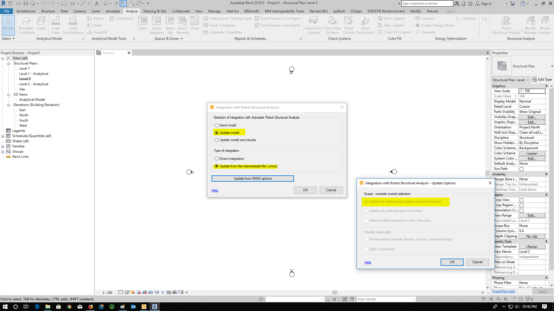This screenshot has height=311, width=554.
Task: Enable the Steel connections checkbox
Action: point(366,249)
